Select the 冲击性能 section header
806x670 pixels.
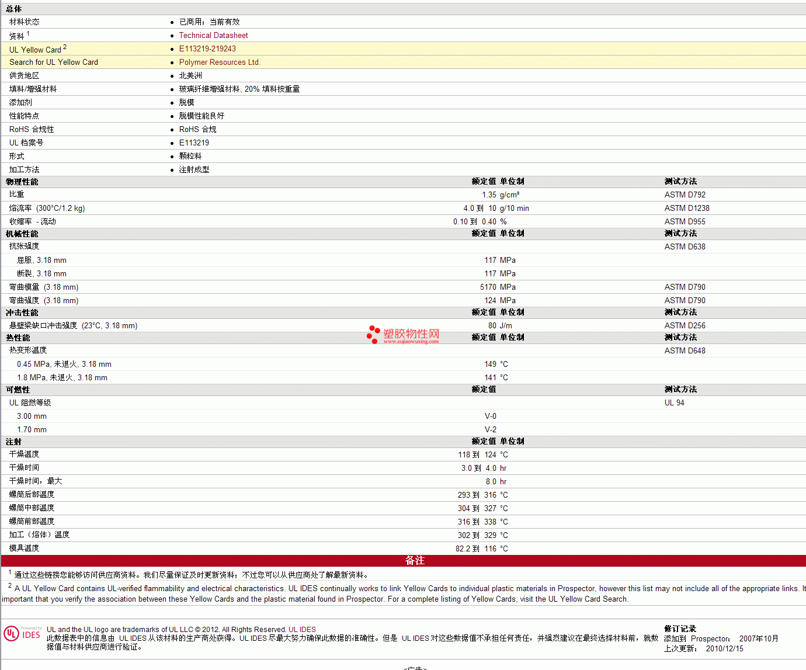point(22,313)
